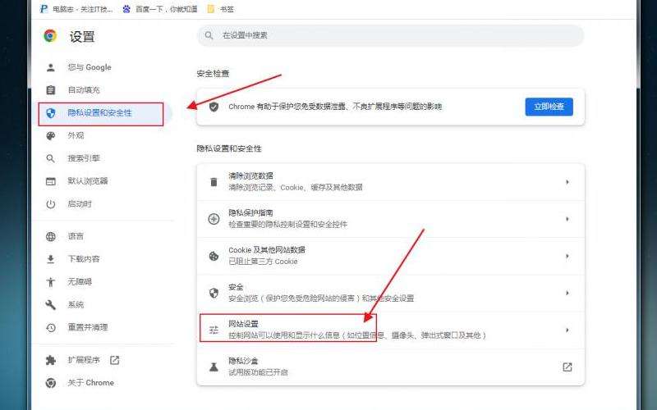Click the sliders icon for 网站设置
The image size is (657, 410).
pos(214,330)
